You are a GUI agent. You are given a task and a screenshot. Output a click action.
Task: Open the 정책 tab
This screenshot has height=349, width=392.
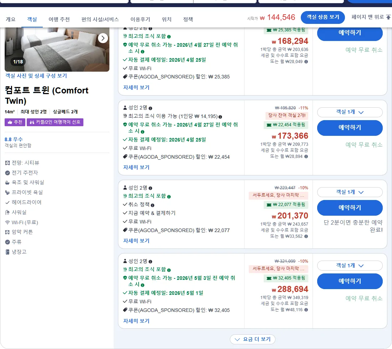tap(188, 19)
